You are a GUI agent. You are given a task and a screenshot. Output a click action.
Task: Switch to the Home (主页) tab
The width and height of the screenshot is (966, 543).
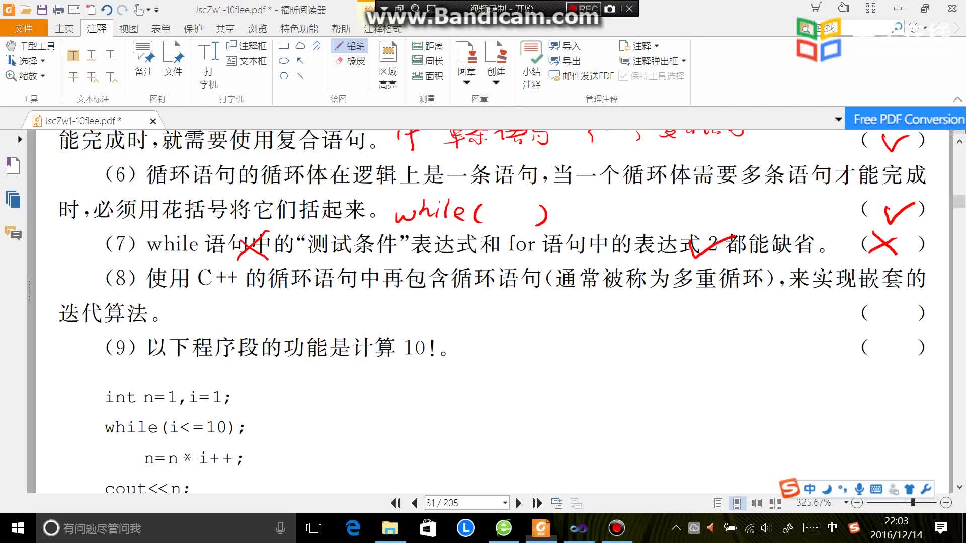pos(64,29)
